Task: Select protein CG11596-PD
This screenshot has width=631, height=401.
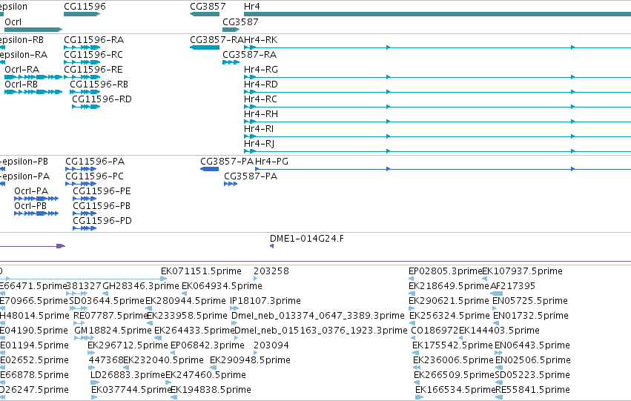Action: (x=102, y=221)
